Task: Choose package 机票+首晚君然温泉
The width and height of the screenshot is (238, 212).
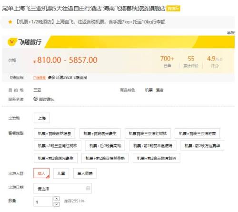Action: coord(54,133)
